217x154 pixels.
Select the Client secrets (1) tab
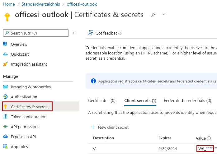(140, 100)
